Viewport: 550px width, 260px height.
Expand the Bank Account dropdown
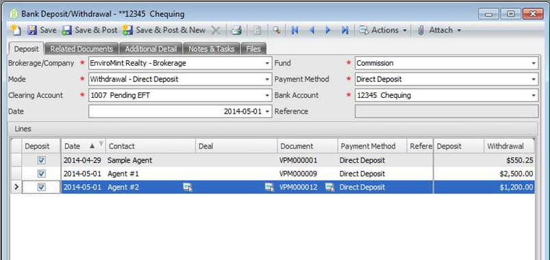coord(534,95)
